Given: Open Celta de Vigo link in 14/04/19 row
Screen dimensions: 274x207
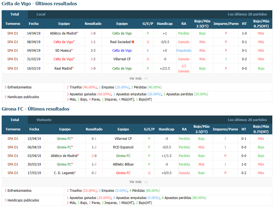Looking at the screenshot, I should pos(122,33).
